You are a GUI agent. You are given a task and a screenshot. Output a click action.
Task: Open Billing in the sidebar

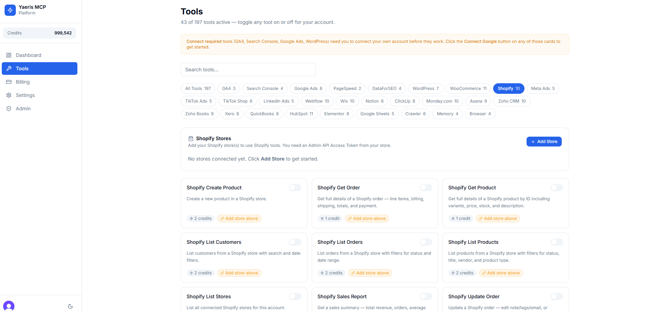click(x=39, y=82)
